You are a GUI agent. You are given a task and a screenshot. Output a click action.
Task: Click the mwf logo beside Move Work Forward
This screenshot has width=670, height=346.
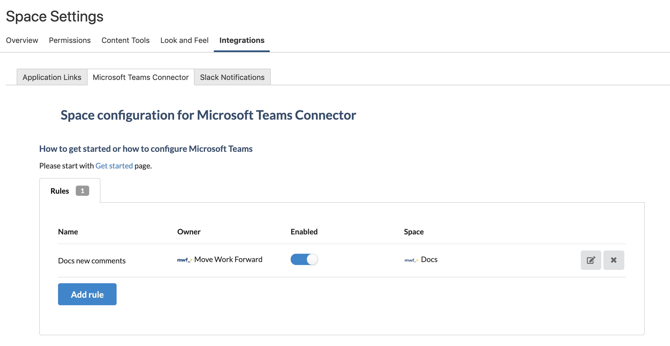[x=184, y=260]
